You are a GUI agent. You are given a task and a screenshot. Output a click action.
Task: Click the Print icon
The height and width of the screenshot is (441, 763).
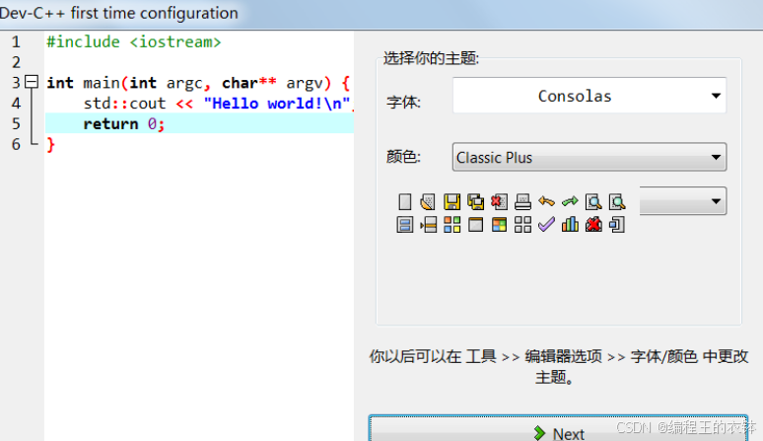(x=522, y=201)
